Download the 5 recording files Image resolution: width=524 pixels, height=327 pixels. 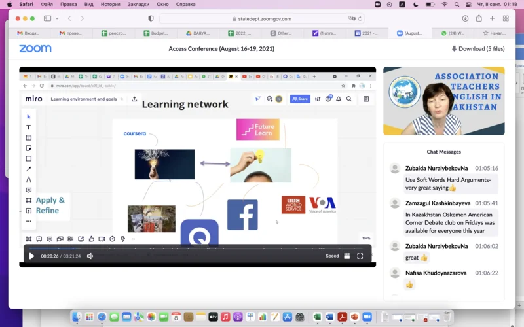point(478,48)
